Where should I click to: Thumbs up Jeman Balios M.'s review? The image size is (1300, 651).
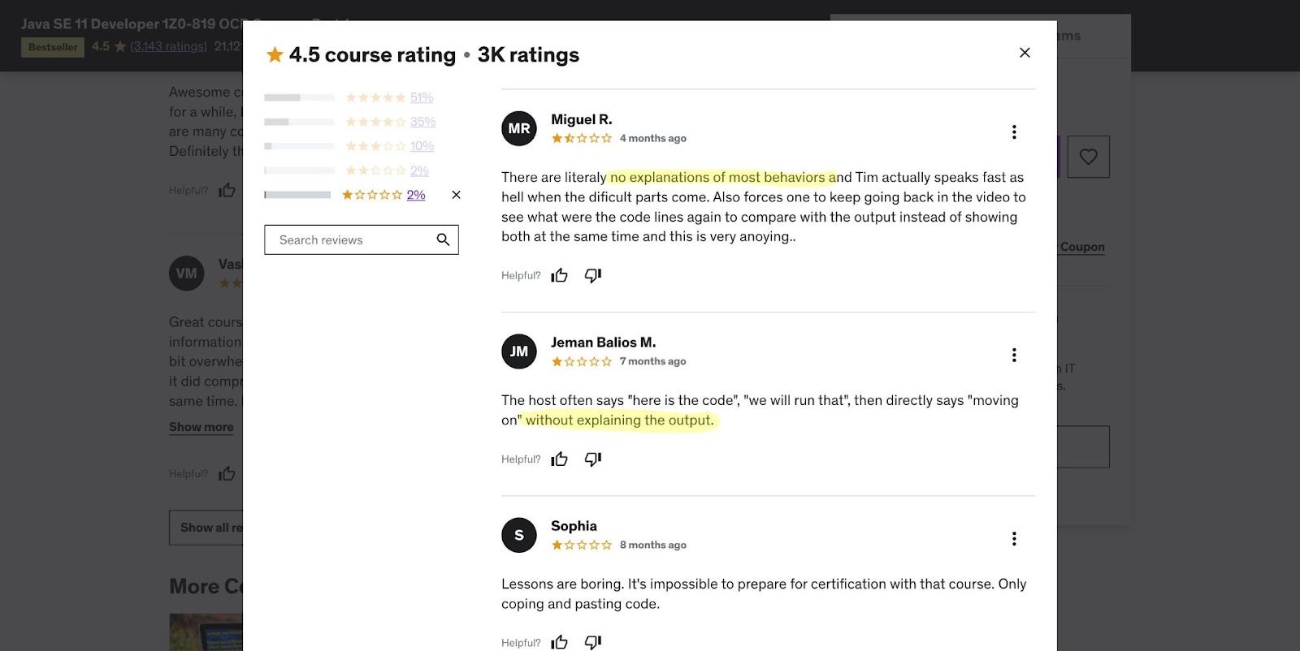pos(560,459)
